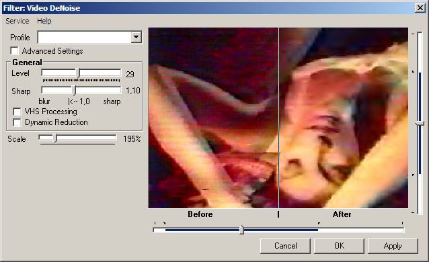Click the Cancel button

[x=285, y=246]
